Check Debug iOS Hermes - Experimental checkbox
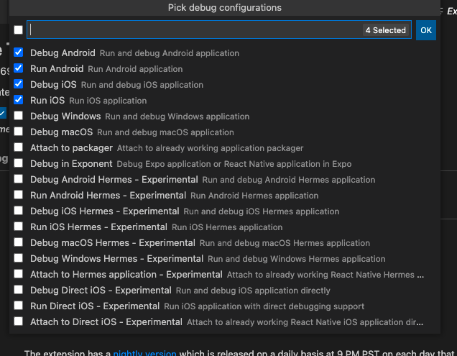This screenshot has height=356, width=457. (x=19, y=211)
